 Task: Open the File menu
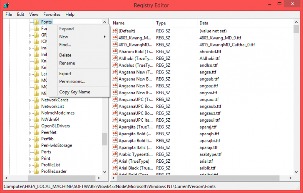(x=9, y=15)
